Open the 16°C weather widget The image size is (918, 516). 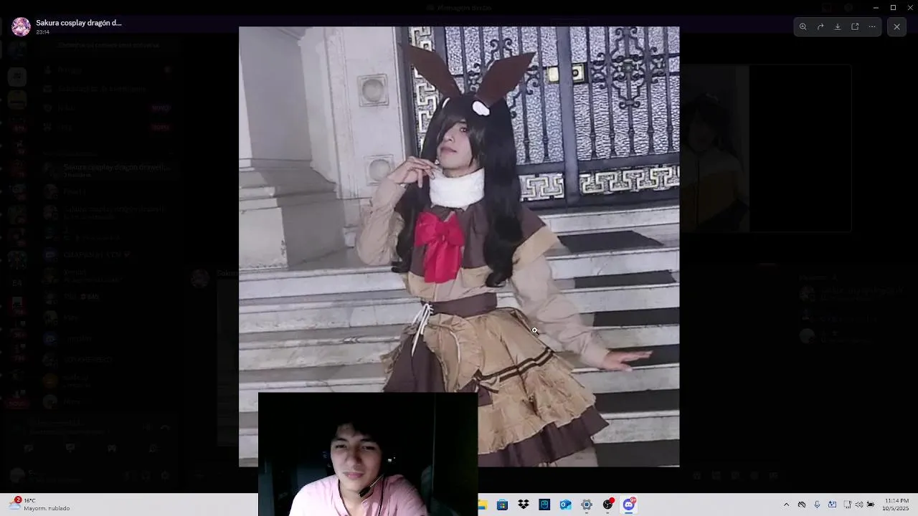coord(40,505)
